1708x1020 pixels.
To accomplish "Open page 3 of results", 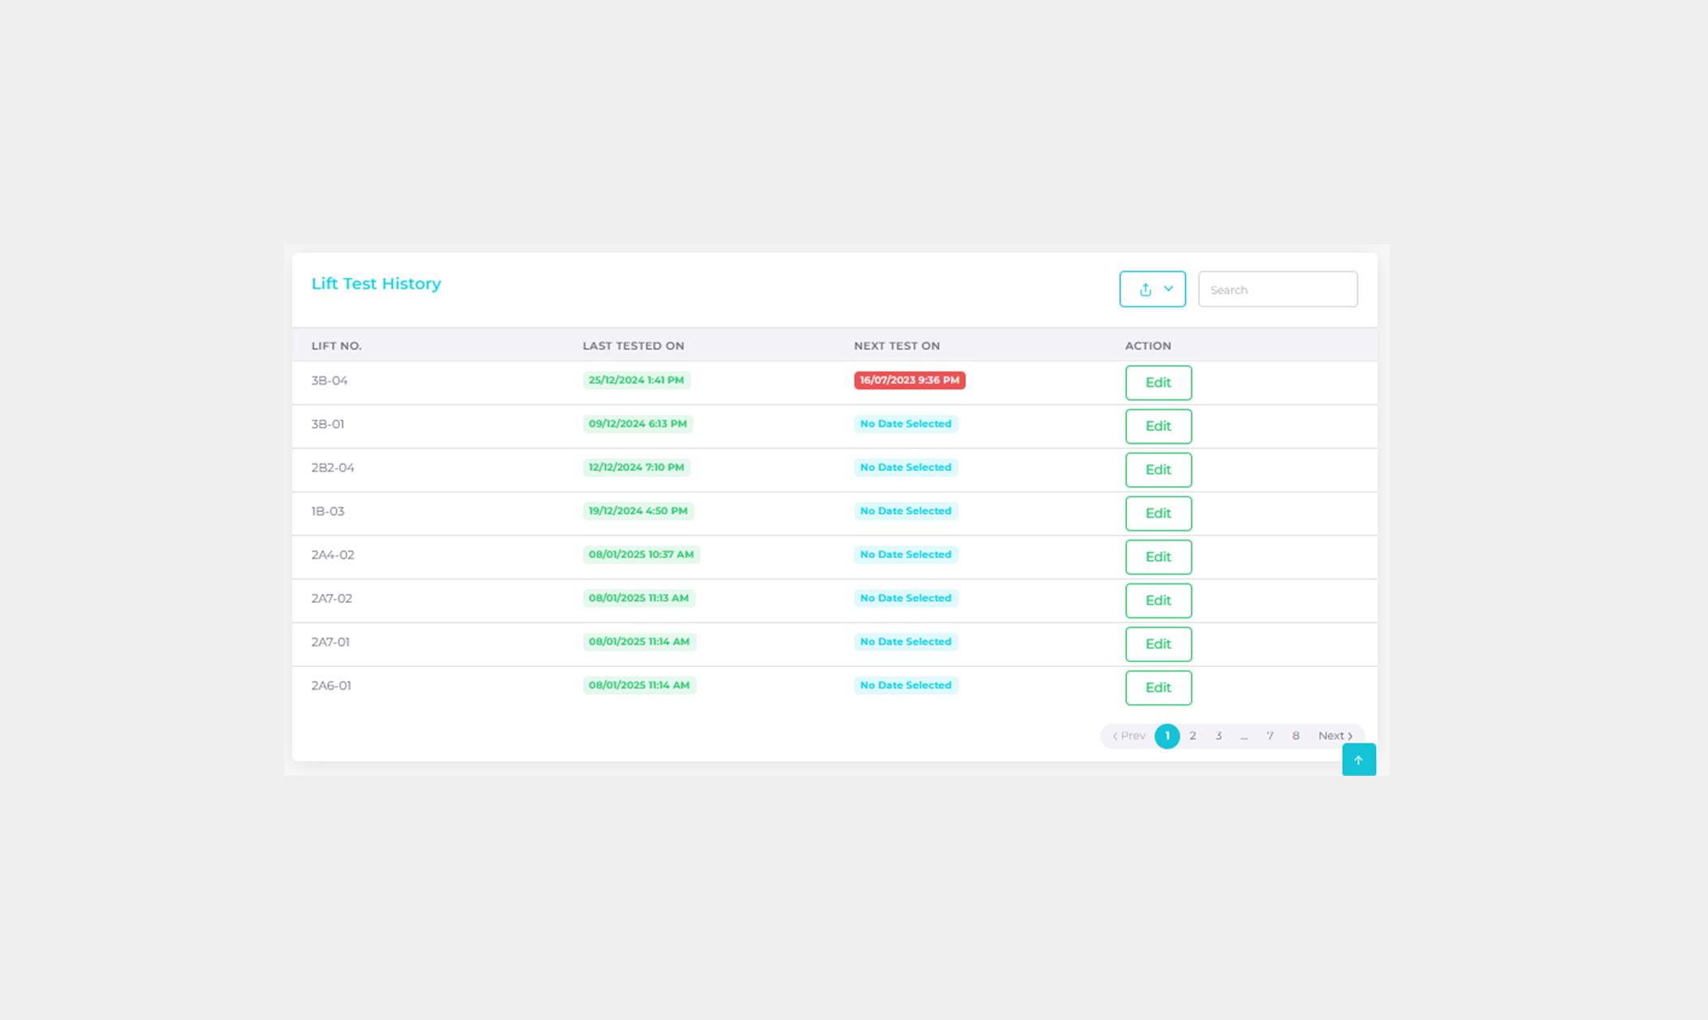I will [1218, 736].
